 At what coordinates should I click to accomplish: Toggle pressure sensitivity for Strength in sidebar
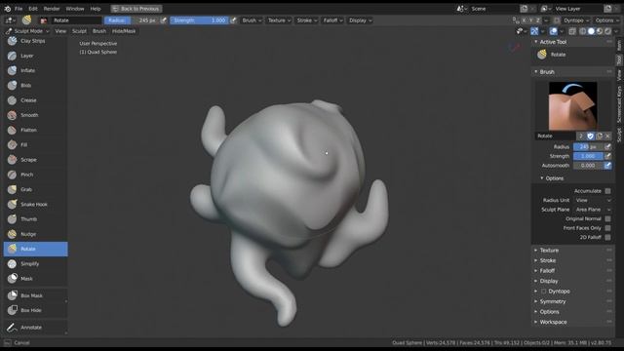[607, 156]
